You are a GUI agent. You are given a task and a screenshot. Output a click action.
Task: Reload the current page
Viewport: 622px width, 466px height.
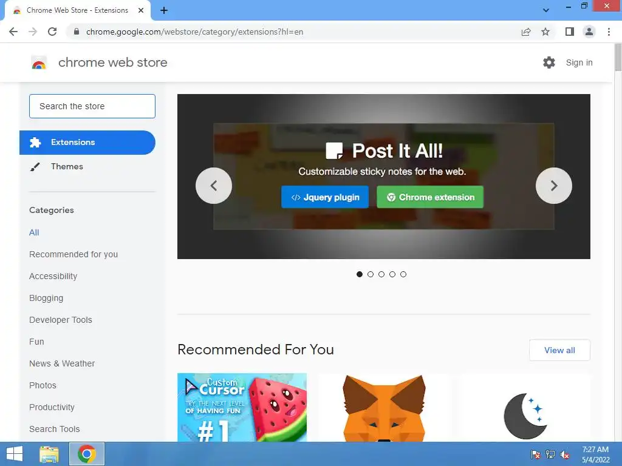(x=52, y=32)
